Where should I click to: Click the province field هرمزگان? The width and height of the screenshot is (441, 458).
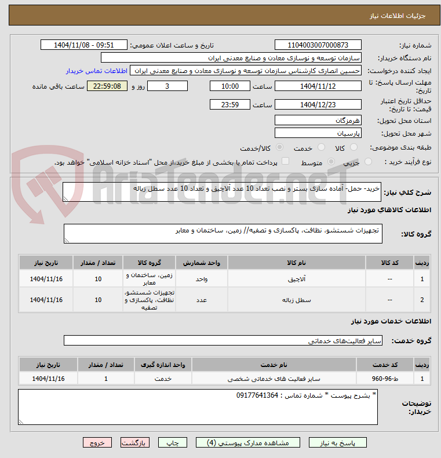click(318, 121)
